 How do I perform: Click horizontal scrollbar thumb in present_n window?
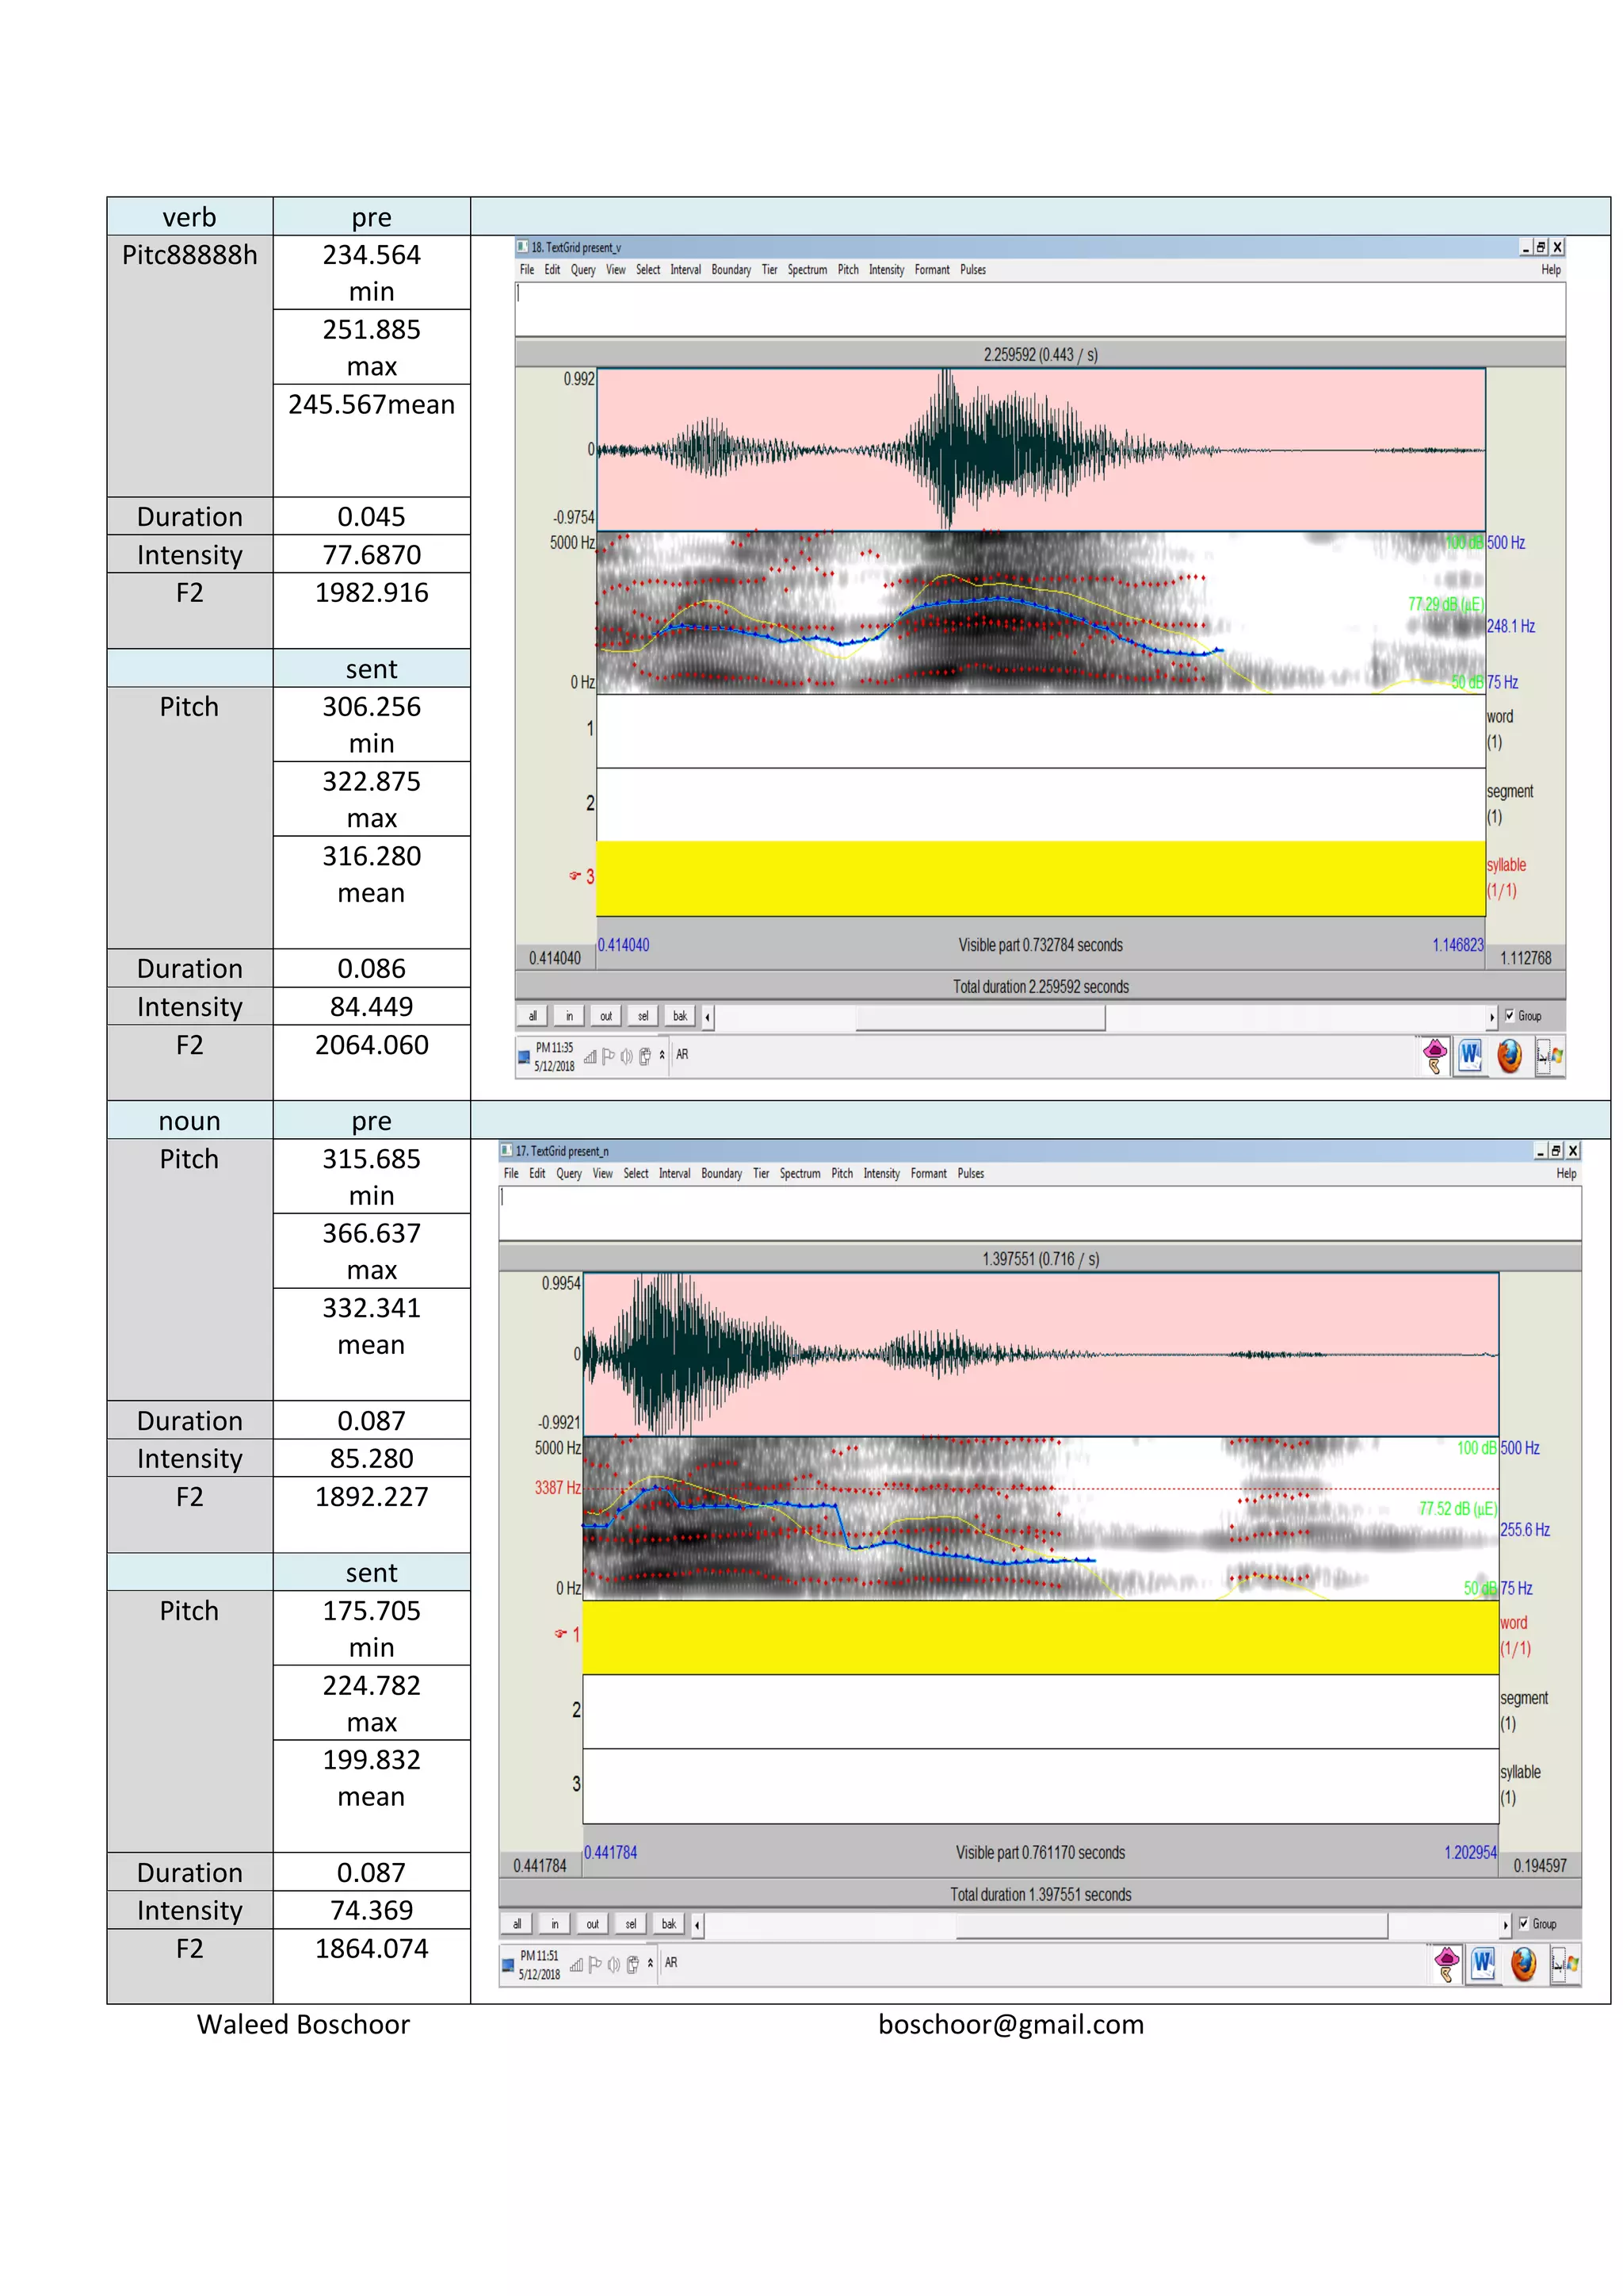pos(1171,1925)
